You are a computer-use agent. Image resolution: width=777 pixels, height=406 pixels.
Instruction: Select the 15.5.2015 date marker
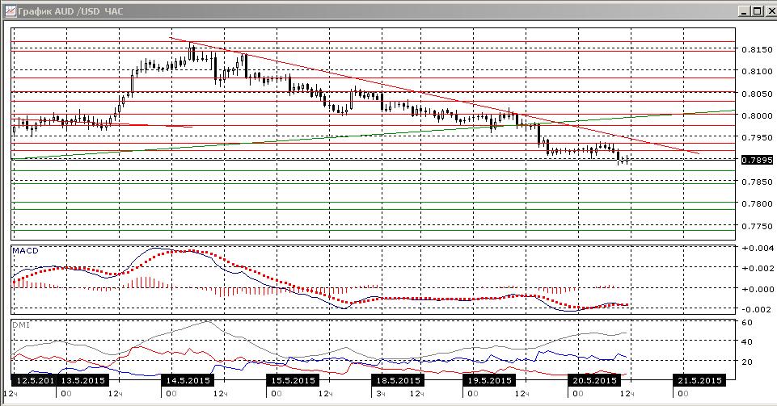pos(293,380)
